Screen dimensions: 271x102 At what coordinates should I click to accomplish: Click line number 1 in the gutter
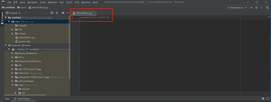click(x=72, y=18)
